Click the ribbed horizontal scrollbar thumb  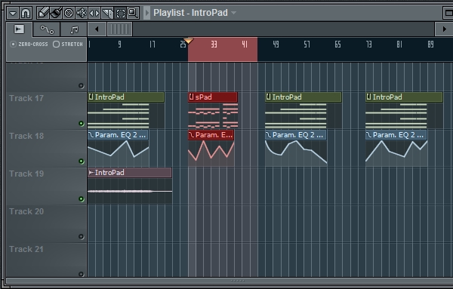(119, 29)
